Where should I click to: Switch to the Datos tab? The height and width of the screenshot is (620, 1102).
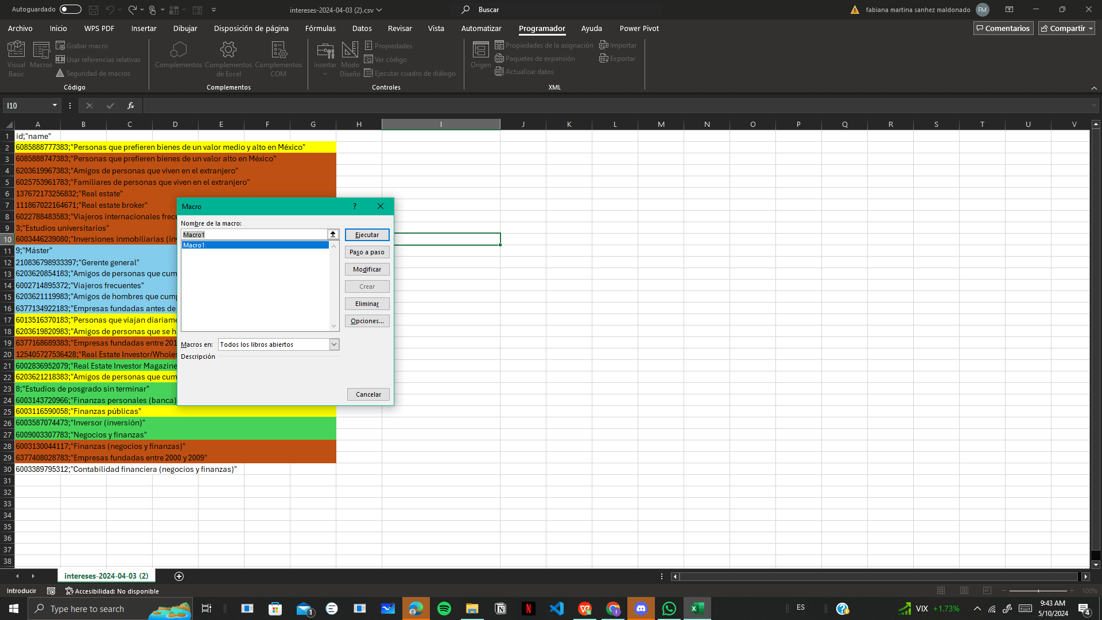click(x=362, y=28)
